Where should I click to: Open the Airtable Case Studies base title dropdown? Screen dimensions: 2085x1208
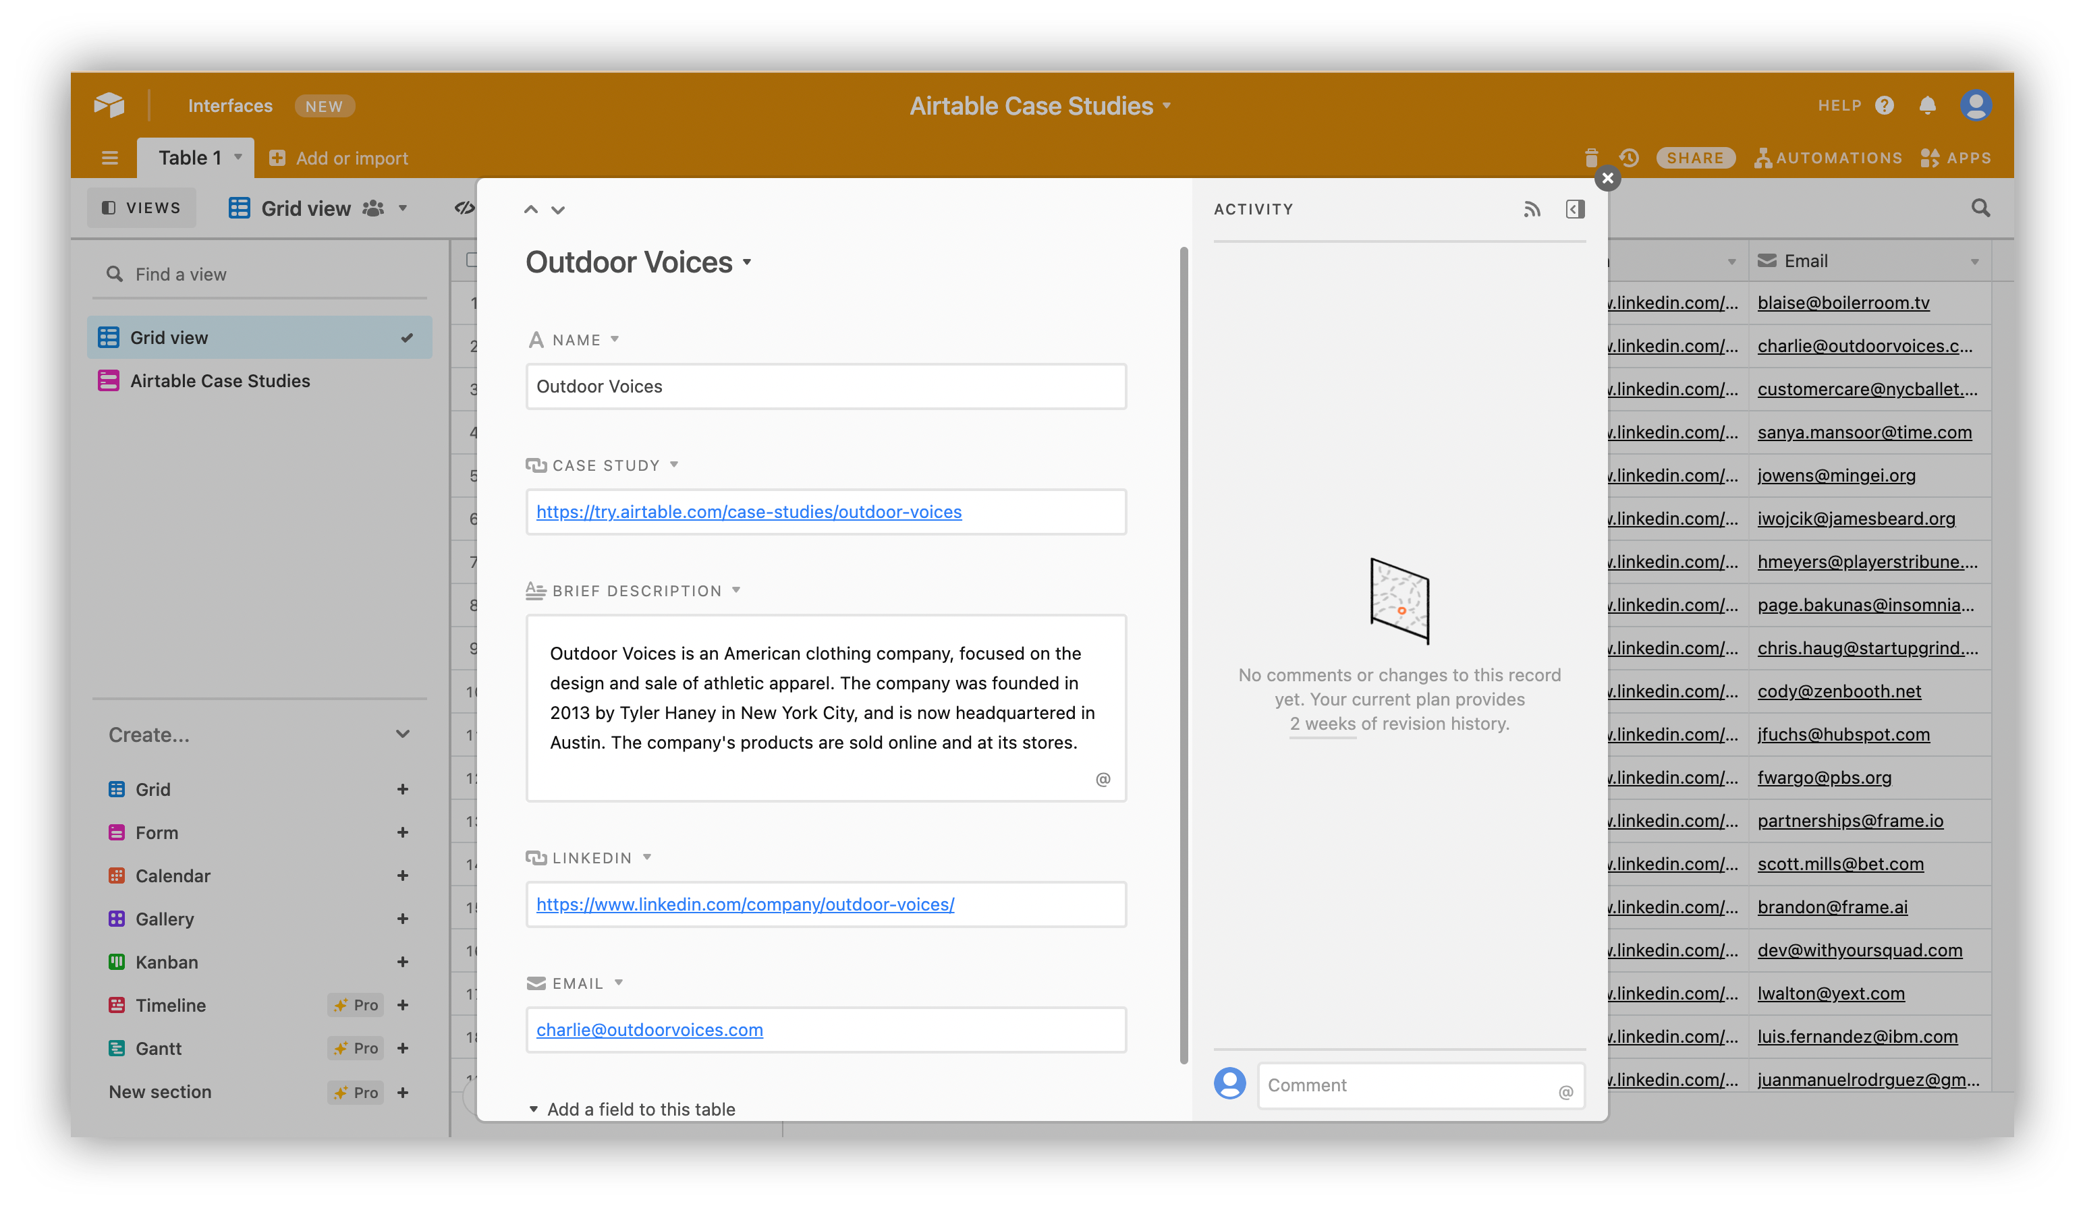pos(1167,106)
